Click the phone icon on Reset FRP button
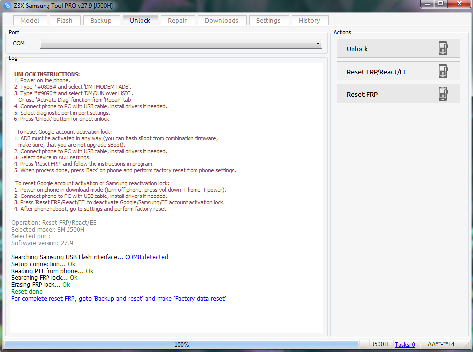 pos(443,94)
